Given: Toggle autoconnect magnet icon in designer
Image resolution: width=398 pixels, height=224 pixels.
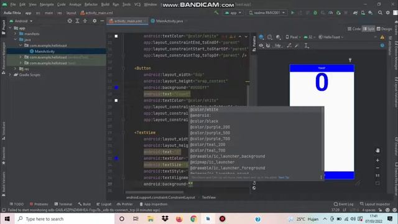Looking at the screenshot, I should pyautogui.click(x=268, y=45).
